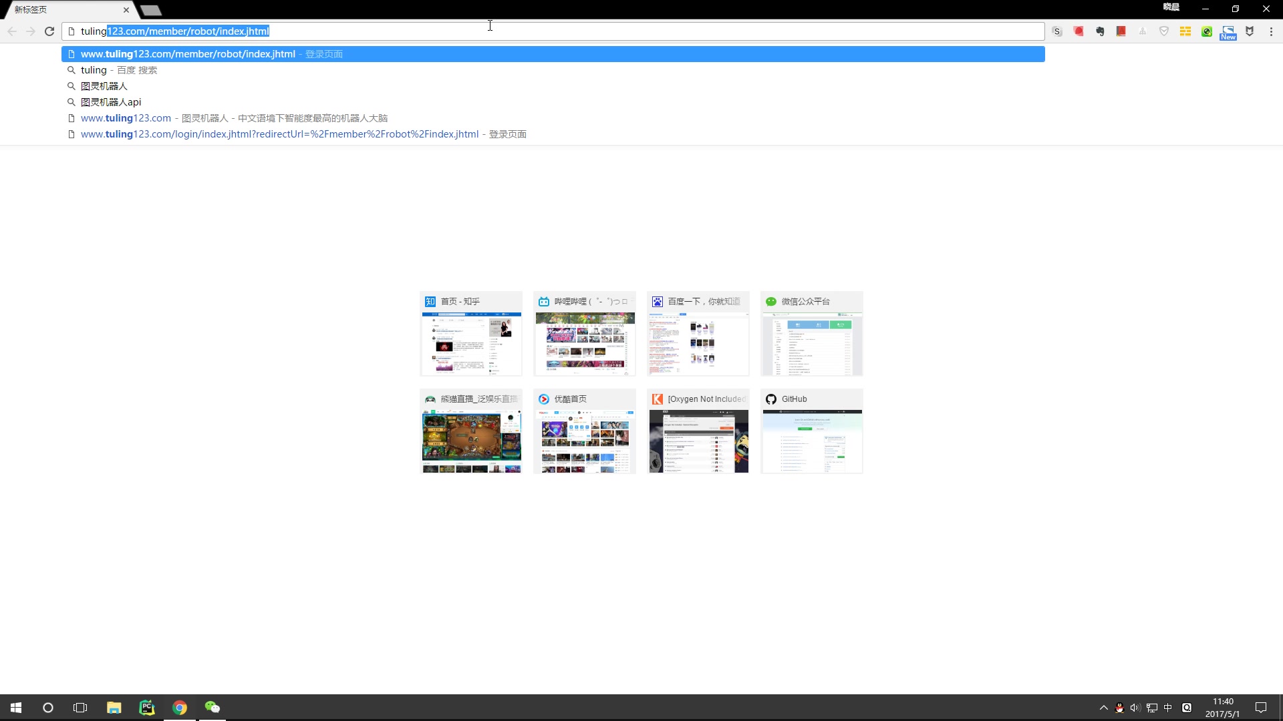Choose the 'tuling - 百度 搜索' suggestion
The image size is (1283, 721).
(553, 70)
